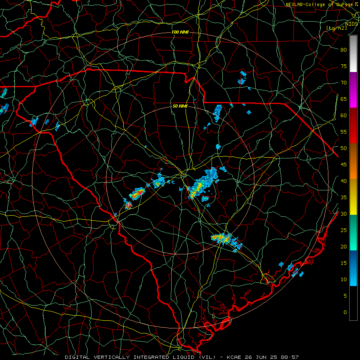Click the 5 value on the color scale

[x=345, y=296]
